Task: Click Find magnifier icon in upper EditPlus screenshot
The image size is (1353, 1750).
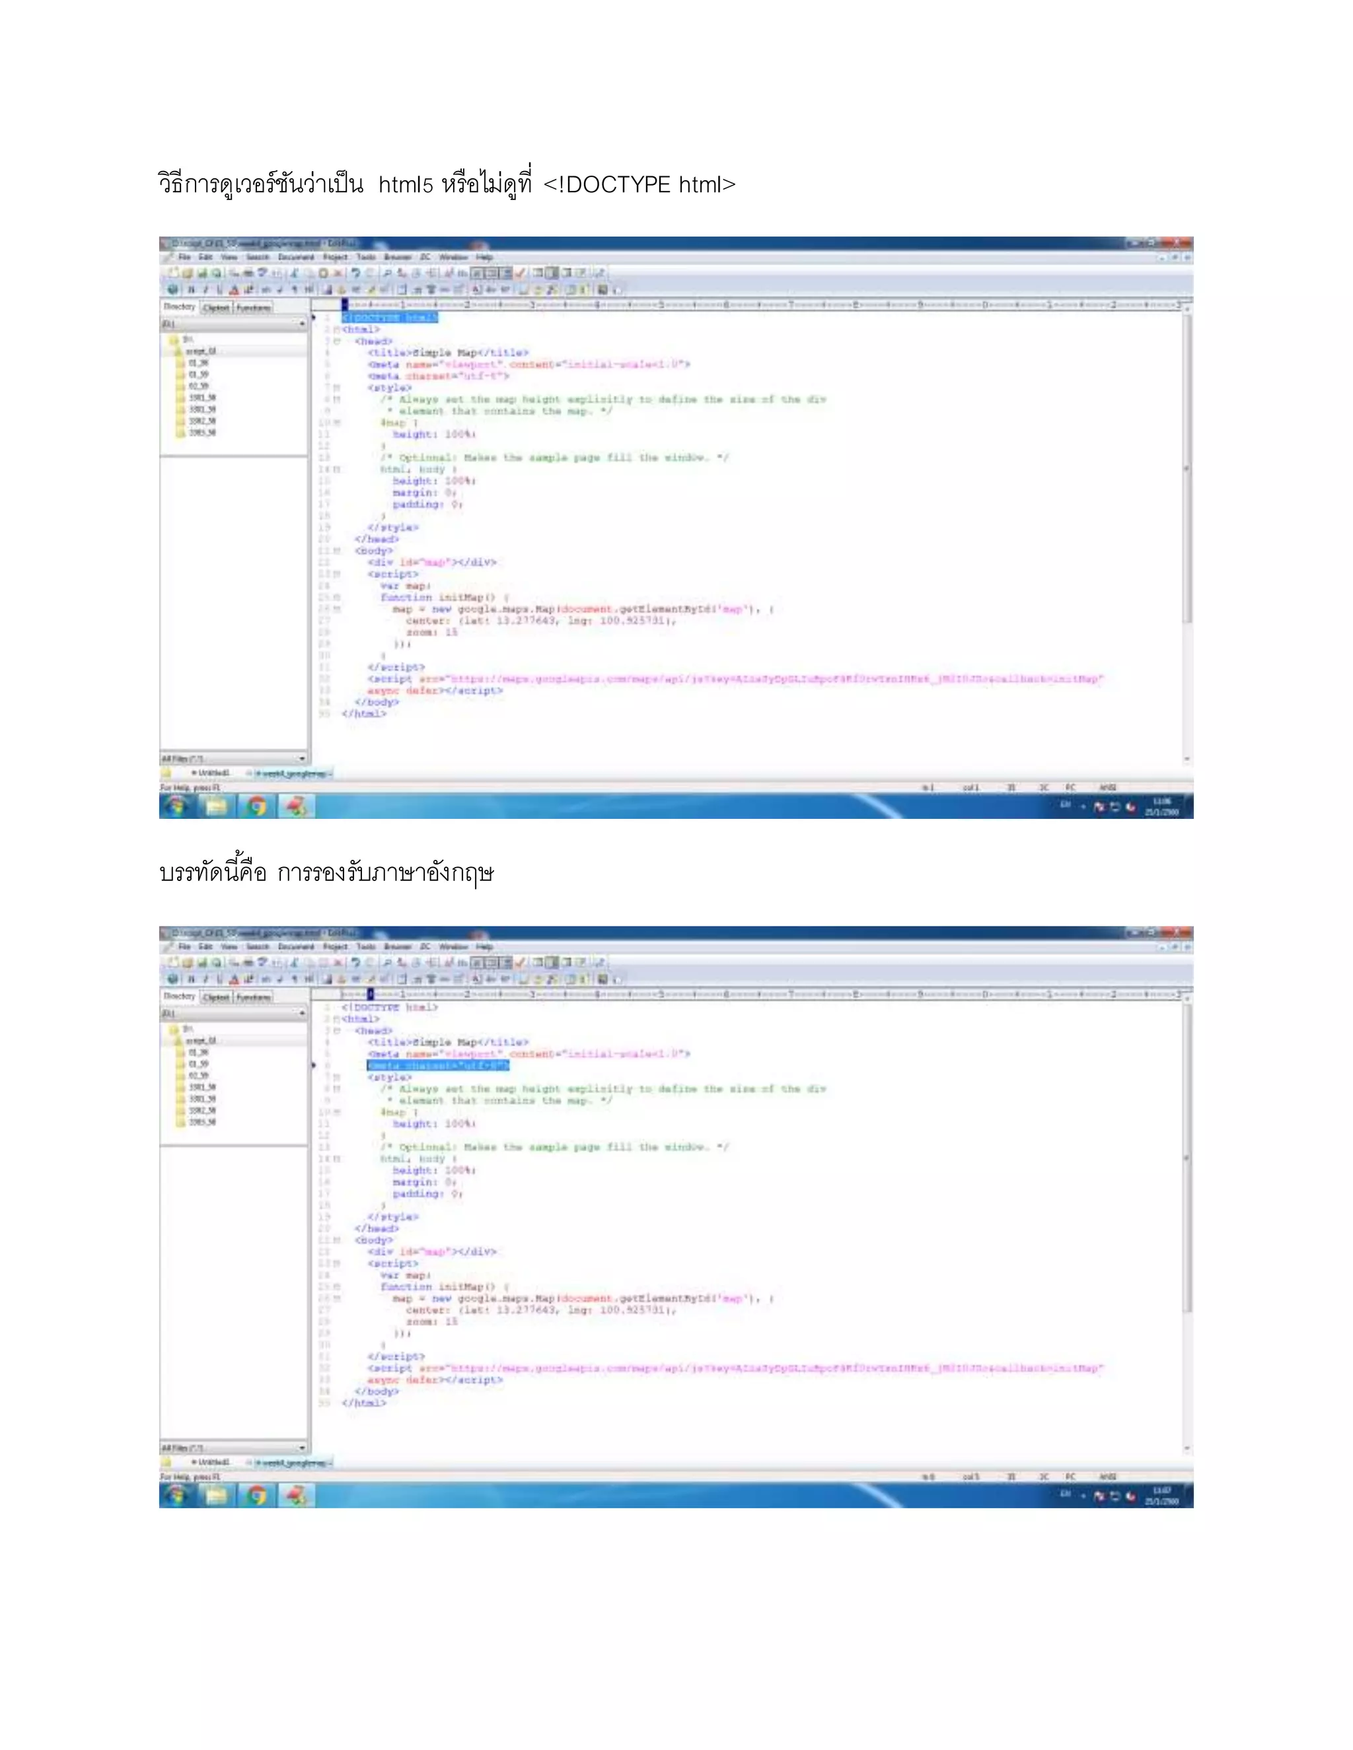Action: 388,273
